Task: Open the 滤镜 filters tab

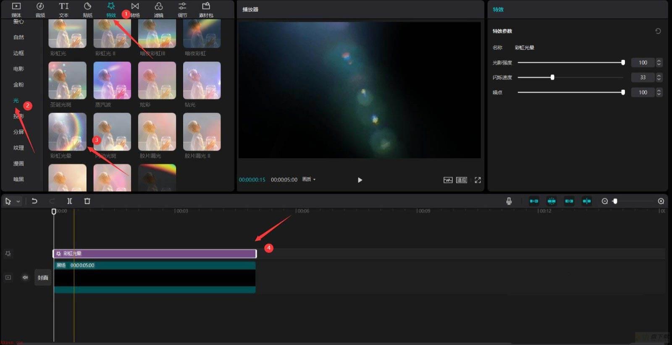Action: tap(158, 10)
